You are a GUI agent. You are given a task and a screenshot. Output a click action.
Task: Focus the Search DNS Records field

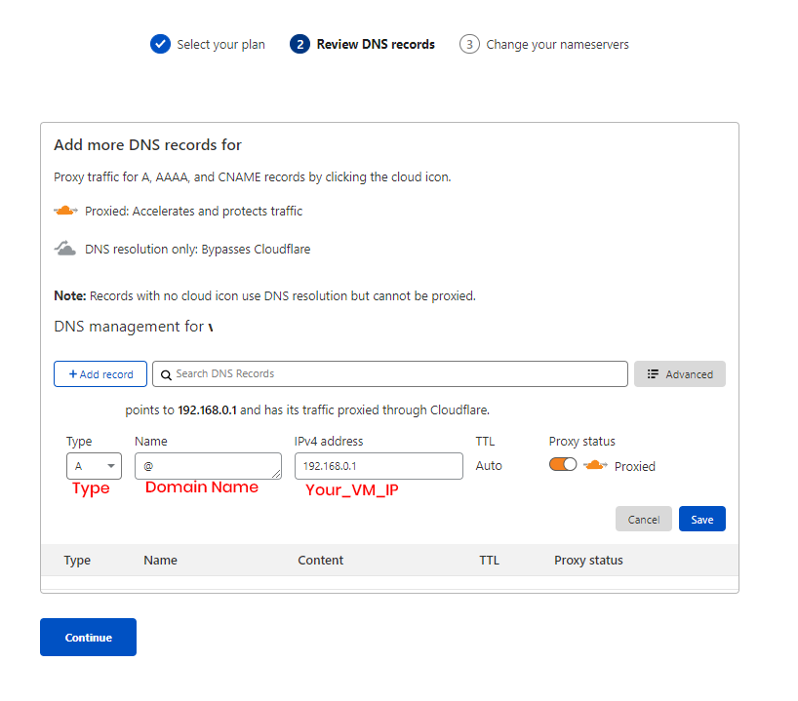395,374
